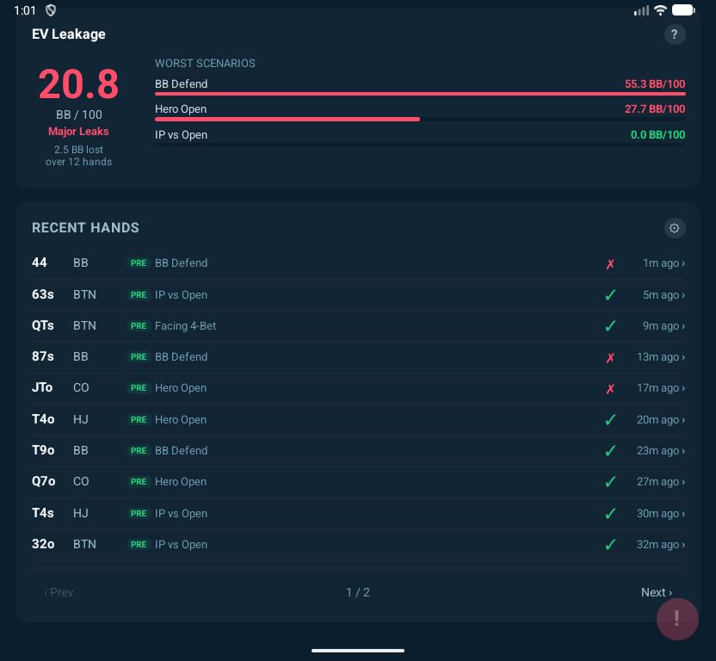Go to Next page of recent hands
Viewport: 716px width, 661px height.
pos(657,592)
